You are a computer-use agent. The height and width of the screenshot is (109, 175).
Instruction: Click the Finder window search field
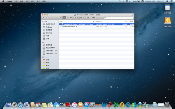118,18
